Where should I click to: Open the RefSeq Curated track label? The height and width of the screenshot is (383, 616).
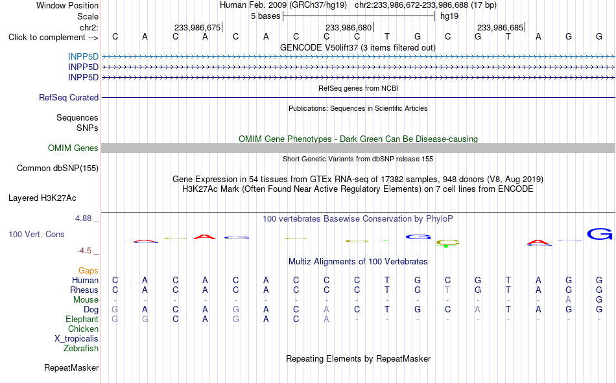(x=69, y=97)
